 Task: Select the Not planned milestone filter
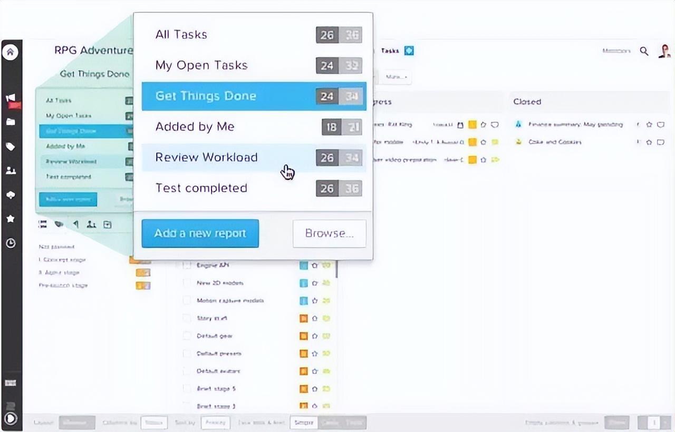click(57, 247)
